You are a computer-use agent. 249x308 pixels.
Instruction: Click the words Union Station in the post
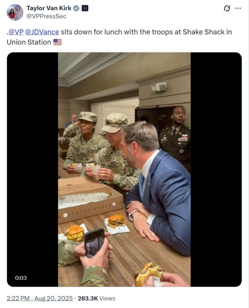click(x=29, y=42)
